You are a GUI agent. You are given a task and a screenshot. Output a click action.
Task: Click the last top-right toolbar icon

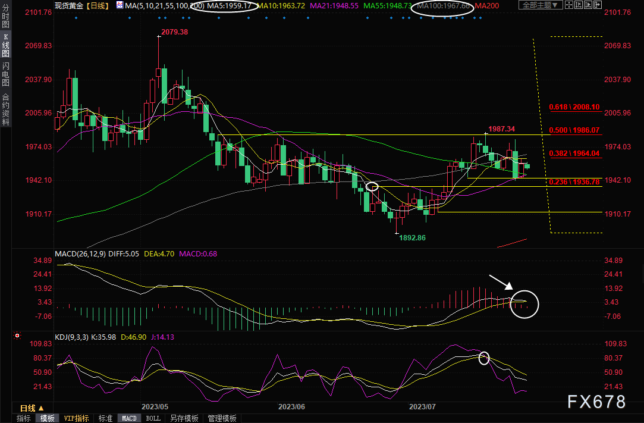pos(596,5)
